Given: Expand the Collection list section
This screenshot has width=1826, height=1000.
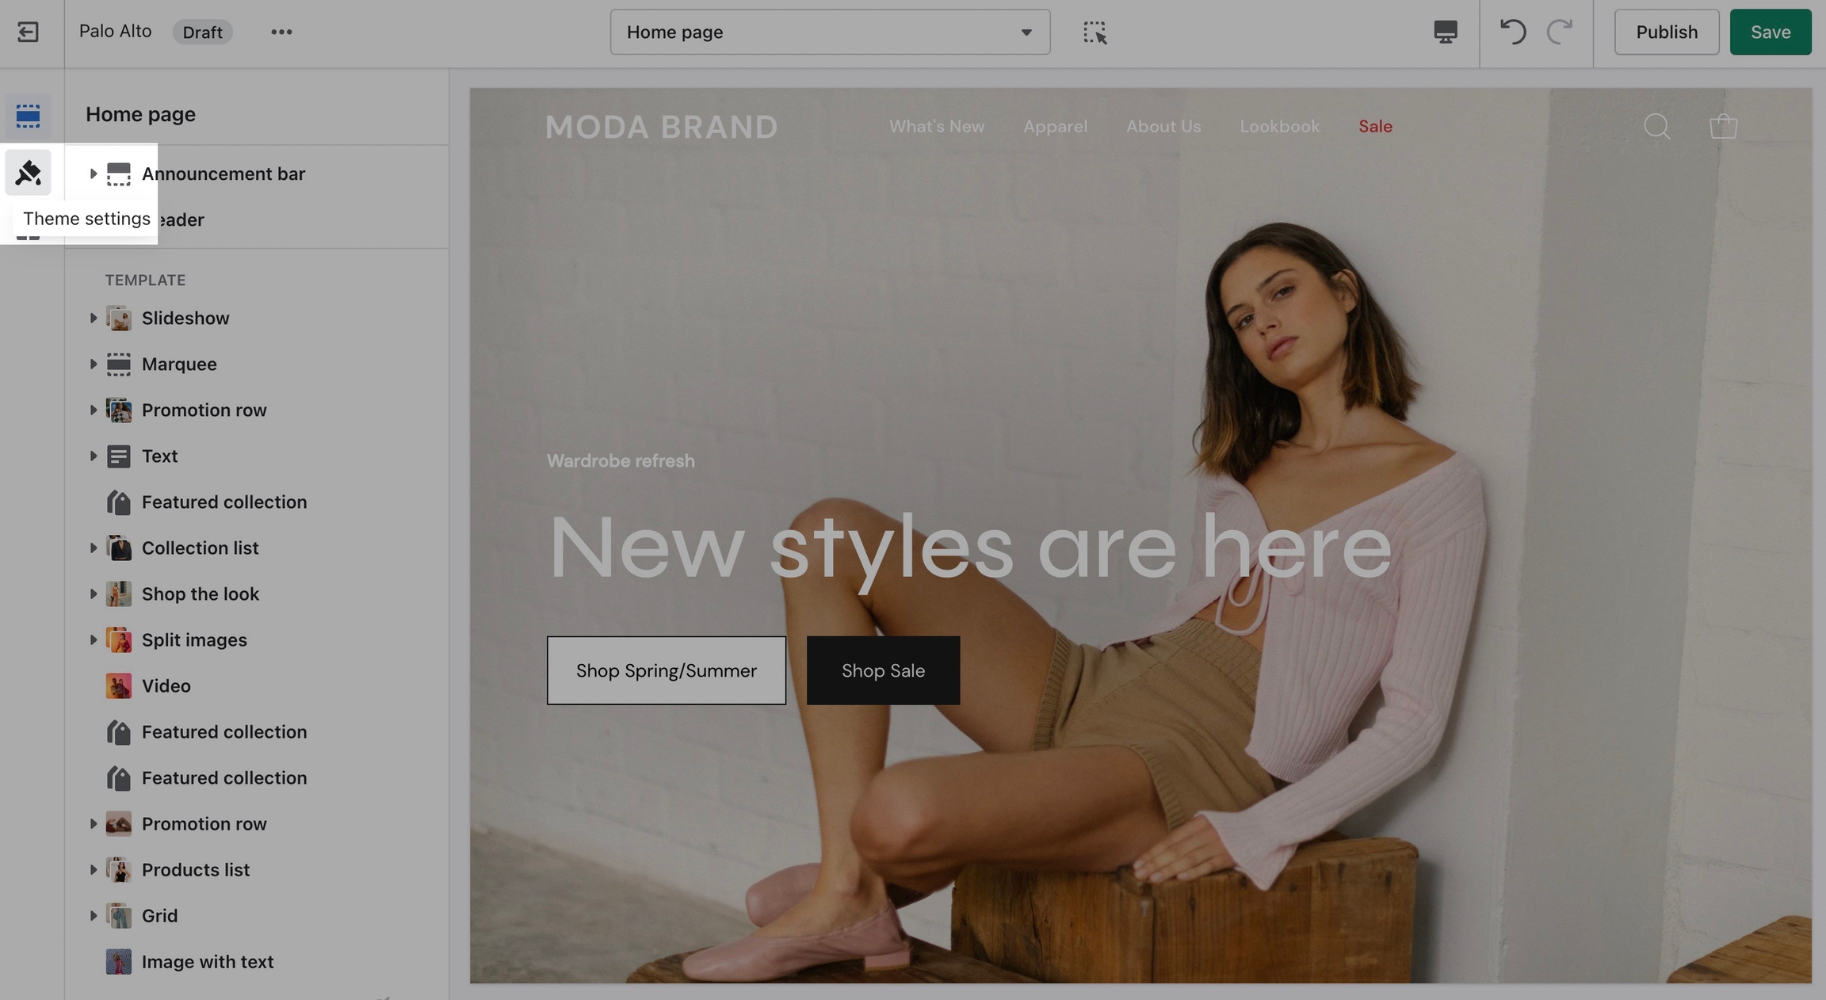Looking at the screenshot, I should click(x=93, y=548).
